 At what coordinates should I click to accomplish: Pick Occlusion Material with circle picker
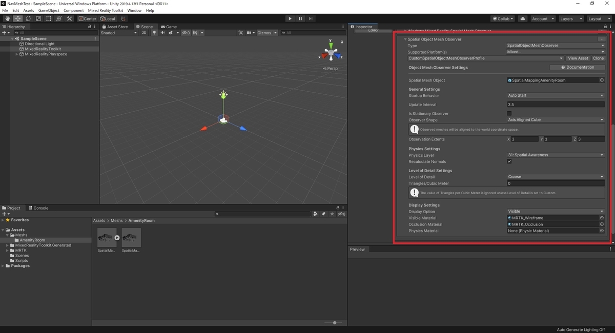tap(602, 224)
